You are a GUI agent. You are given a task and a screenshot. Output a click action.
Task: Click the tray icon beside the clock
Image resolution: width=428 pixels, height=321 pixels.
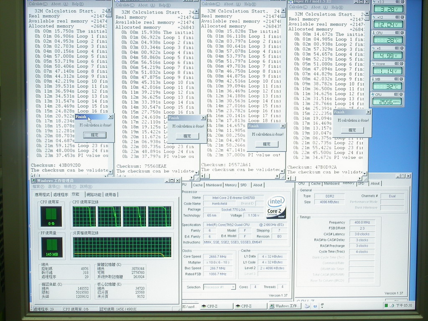392,306
